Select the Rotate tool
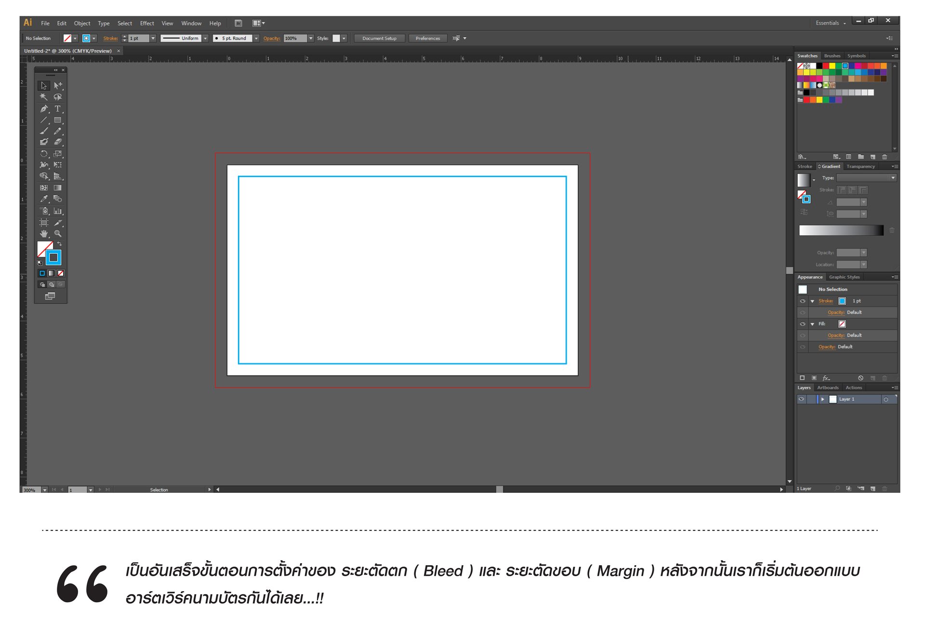Image resolution: width=925 pixels, height=622 pixels. tap(44, 154)
